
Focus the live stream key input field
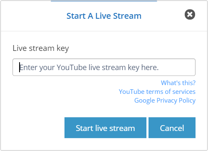pyautogui.click(x=104, y=67)
